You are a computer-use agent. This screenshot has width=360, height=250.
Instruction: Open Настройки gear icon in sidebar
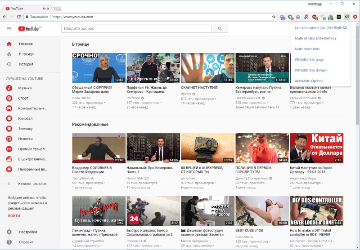[x=9, y=232]
